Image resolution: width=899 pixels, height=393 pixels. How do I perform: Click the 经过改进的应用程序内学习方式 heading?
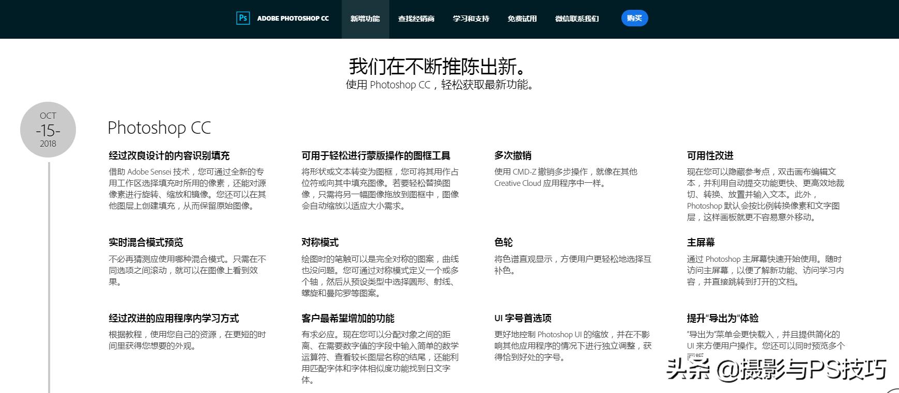pos(174,318)
